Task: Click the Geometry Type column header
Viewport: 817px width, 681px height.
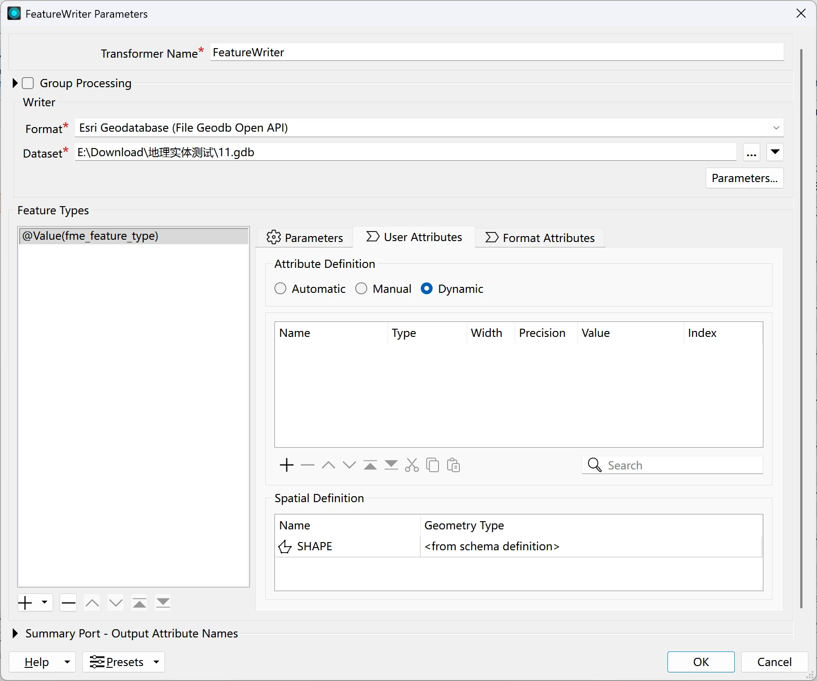Action: coord(591,525)
